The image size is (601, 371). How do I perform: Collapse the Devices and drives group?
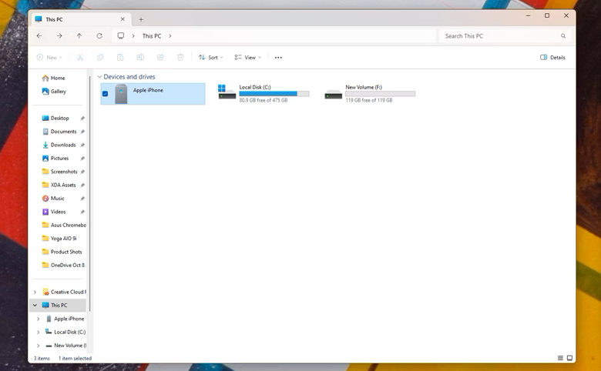tap(99, 77)
